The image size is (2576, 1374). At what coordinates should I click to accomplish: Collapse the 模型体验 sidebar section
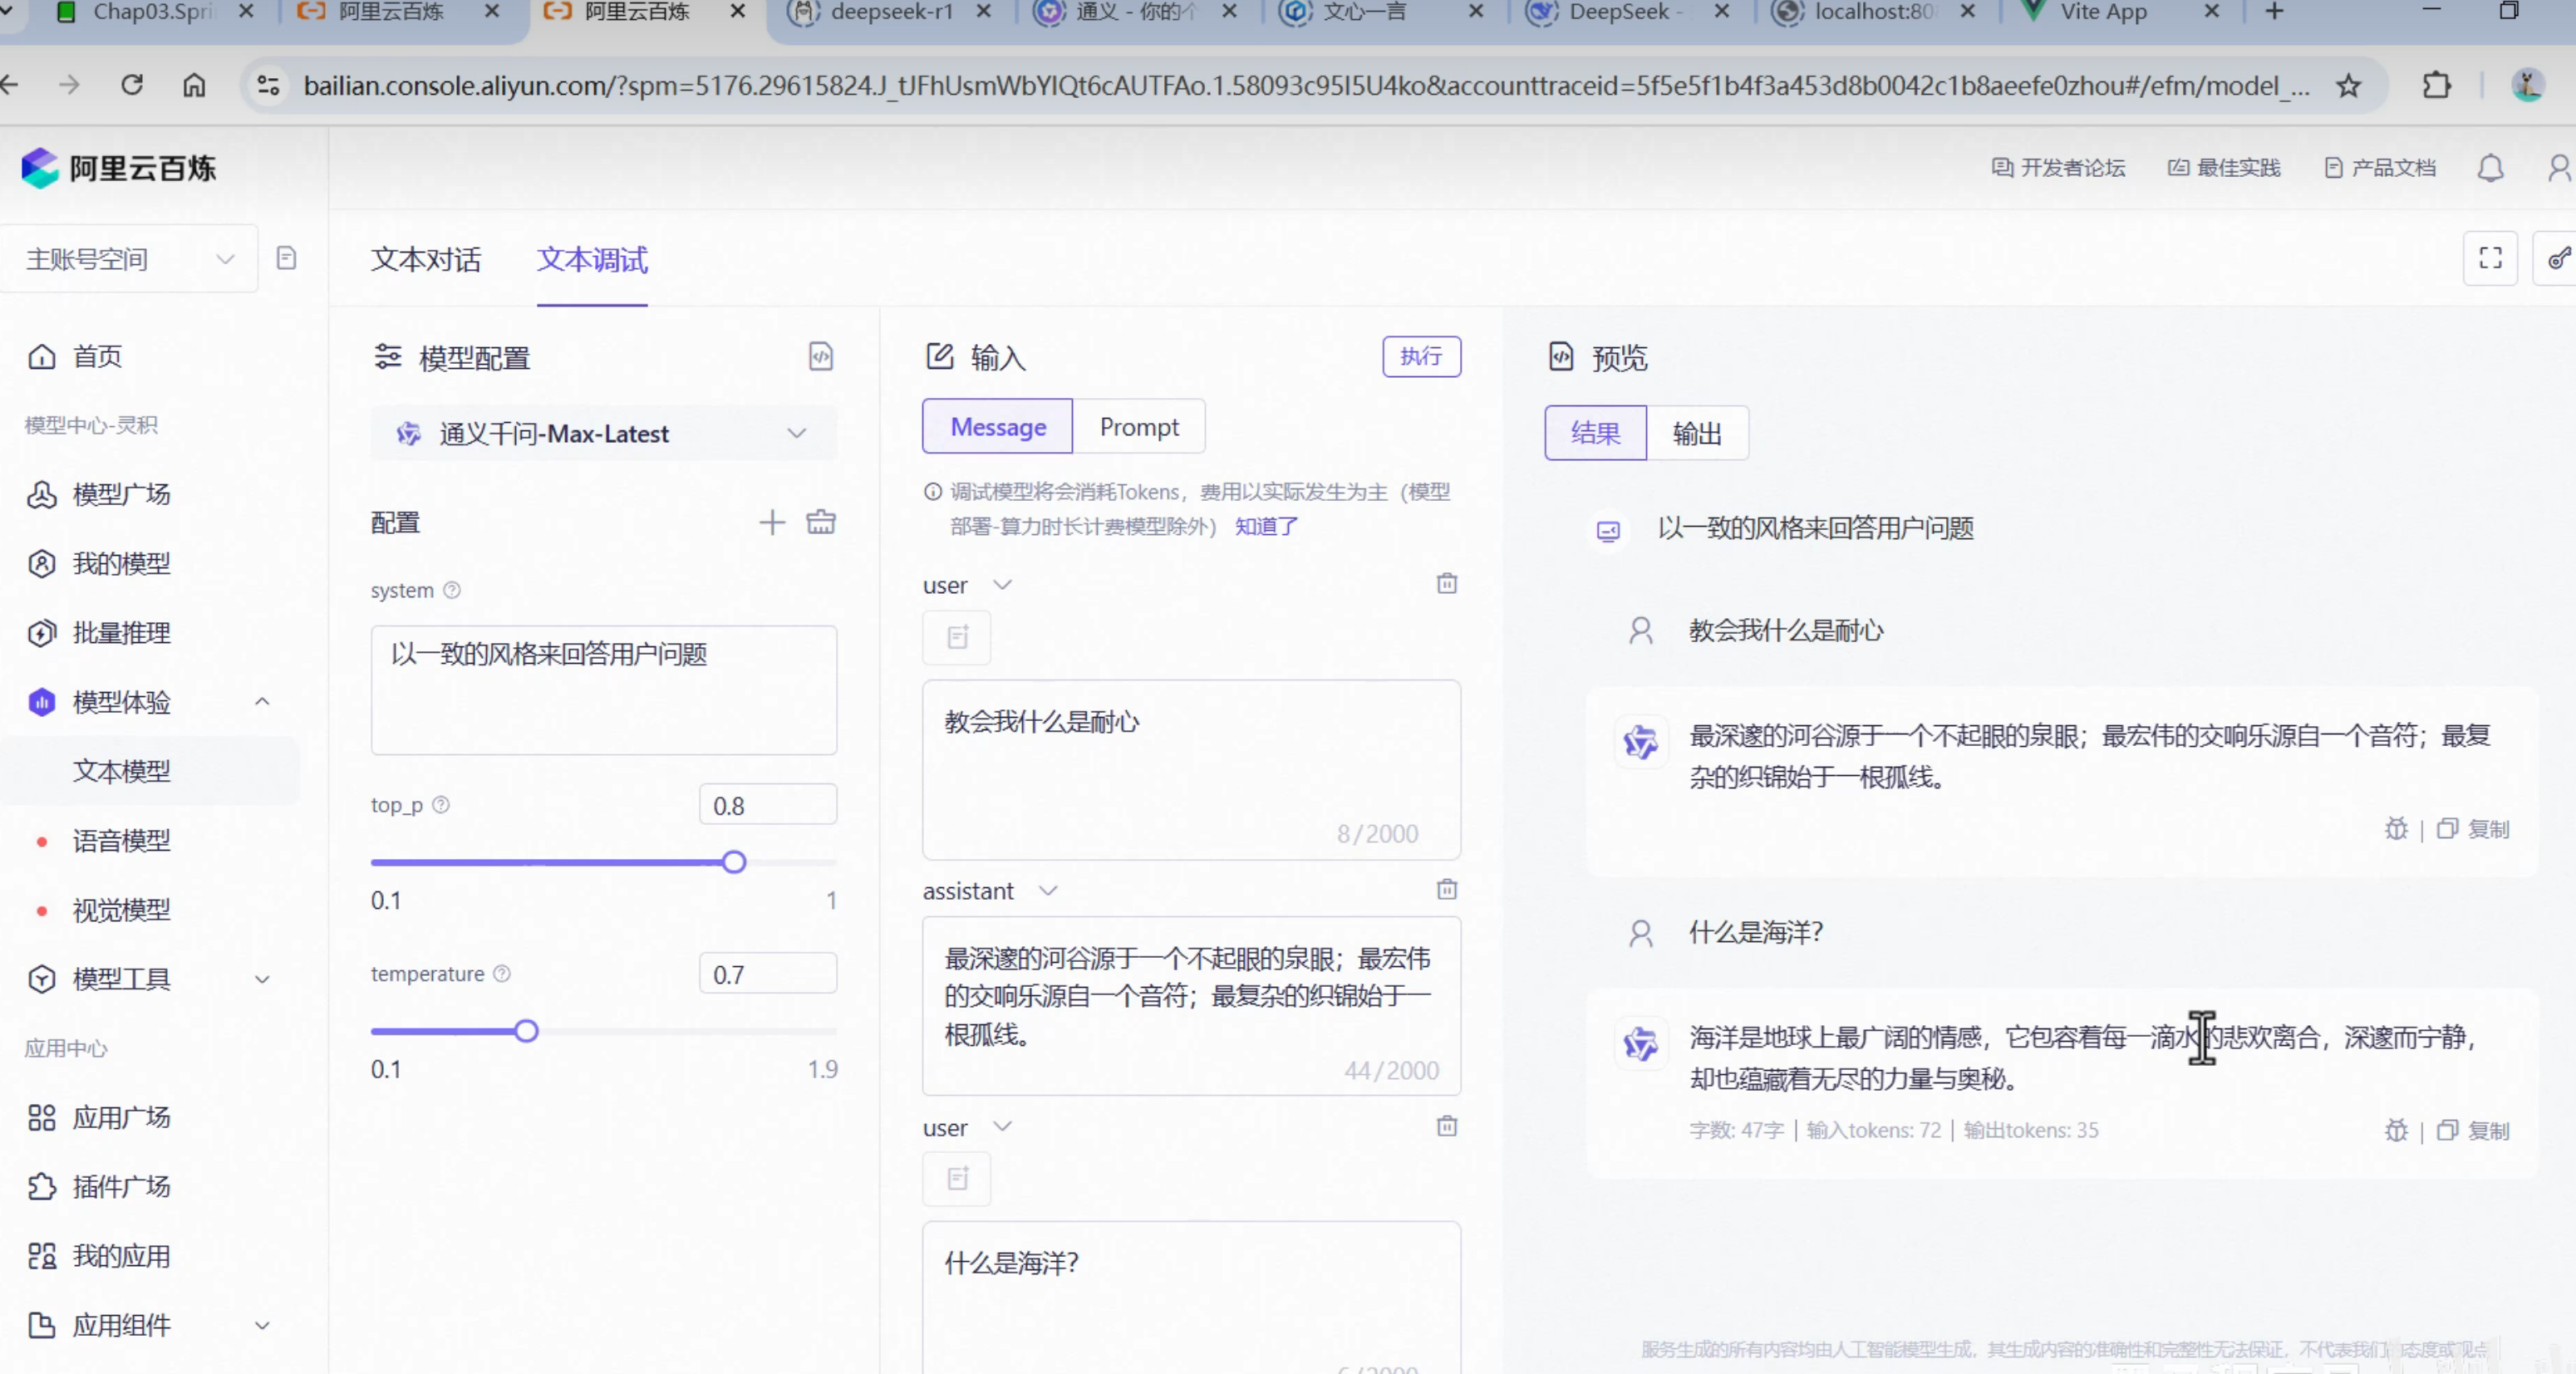pyautogui.click(x=262, y=702)
